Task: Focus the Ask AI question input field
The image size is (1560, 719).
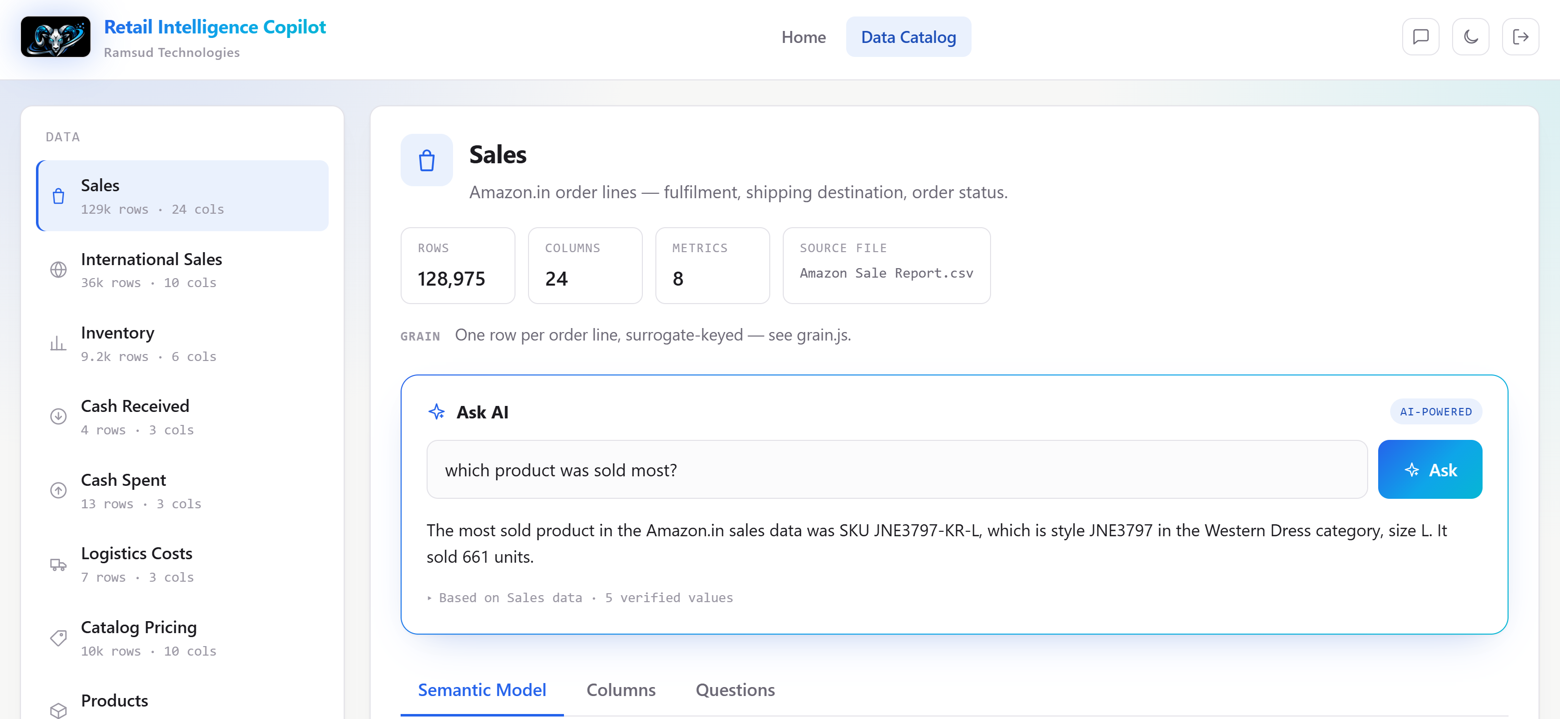Action: (x=896, y=470)
